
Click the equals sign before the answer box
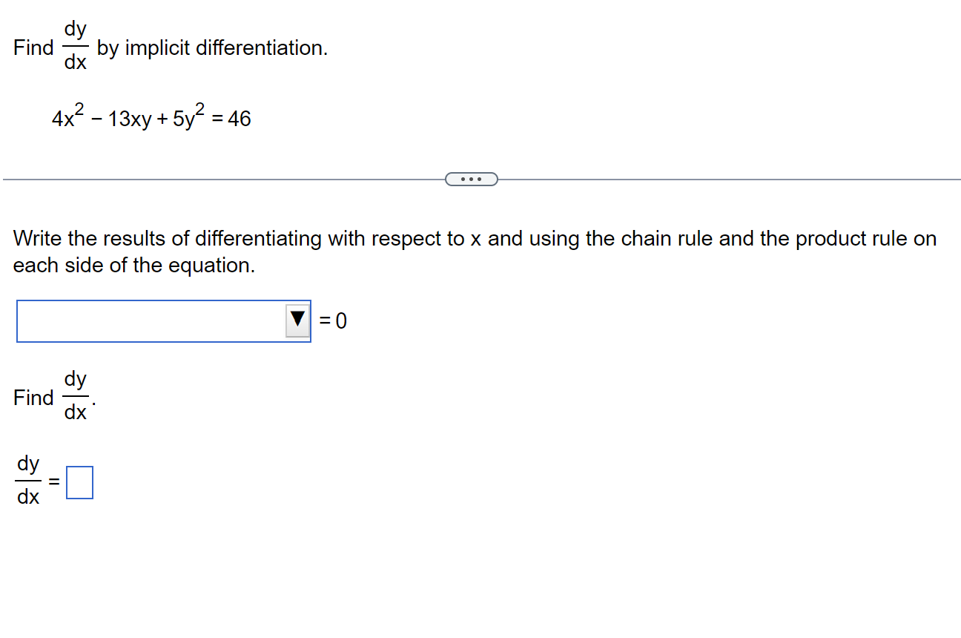point(53,481)
